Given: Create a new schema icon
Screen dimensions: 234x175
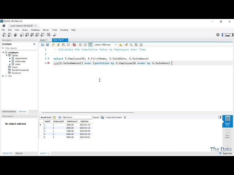Looking at the screenshot, I should coord(22,35).
